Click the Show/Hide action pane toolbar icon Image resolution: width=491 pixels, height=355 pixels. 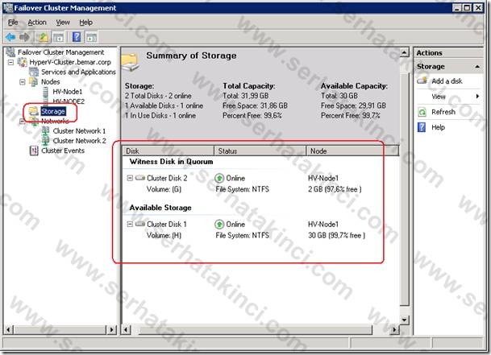click(x=91, y=38)
